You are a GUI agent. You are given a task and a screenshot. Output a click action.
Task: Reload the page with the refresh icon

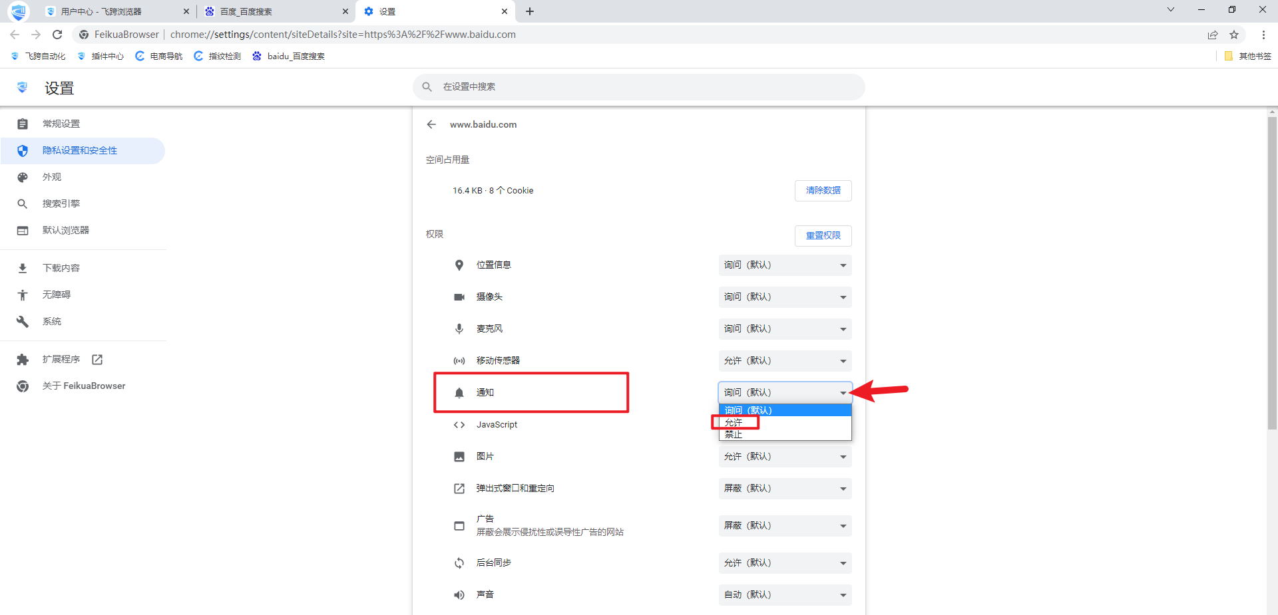point(57,35)
